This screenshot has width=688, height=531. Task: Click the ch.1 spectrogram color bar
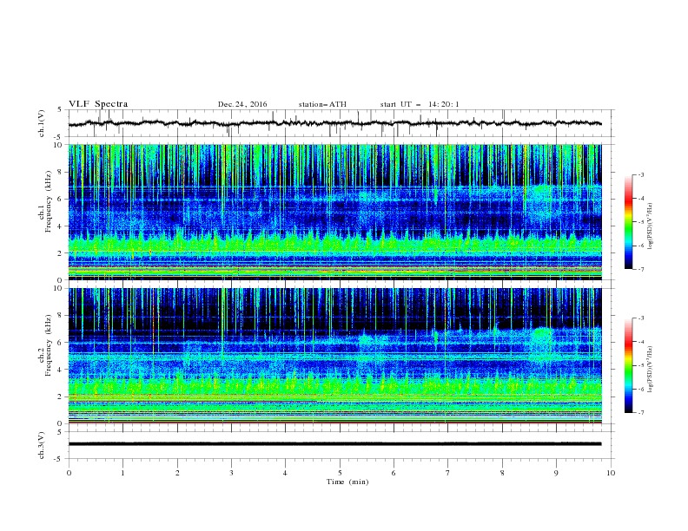[x=628, y=222]
